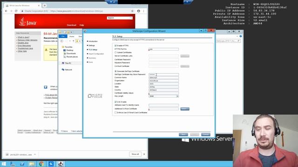This screenshot has height=167, width=298.
Task: Click the SiteScope wizard title bar icon
Action: 85,31
